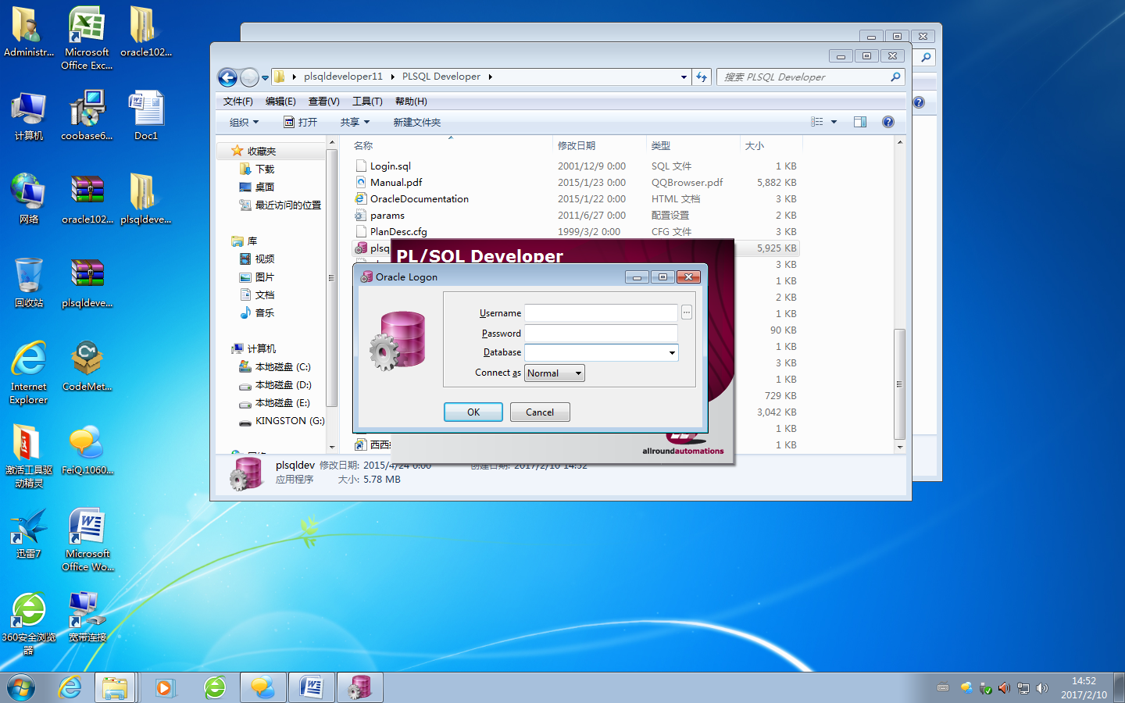This screenshot has height=703, width=1125.
Task: Open the 网络 desktop icon
Action: [x=28, y=199]
